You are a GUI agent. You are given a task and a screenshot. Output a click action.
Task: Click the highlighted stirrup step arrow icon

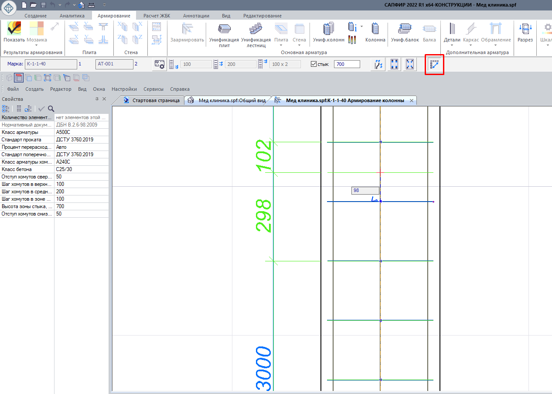pos(434,65)
